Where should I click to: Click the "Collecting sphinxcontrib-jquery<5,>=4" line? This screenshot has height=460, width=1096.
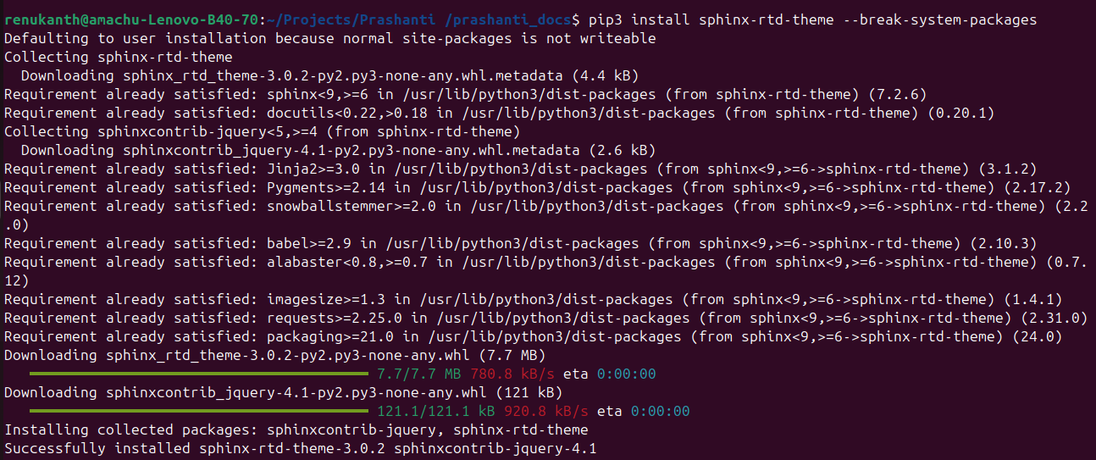coord(262,131)
